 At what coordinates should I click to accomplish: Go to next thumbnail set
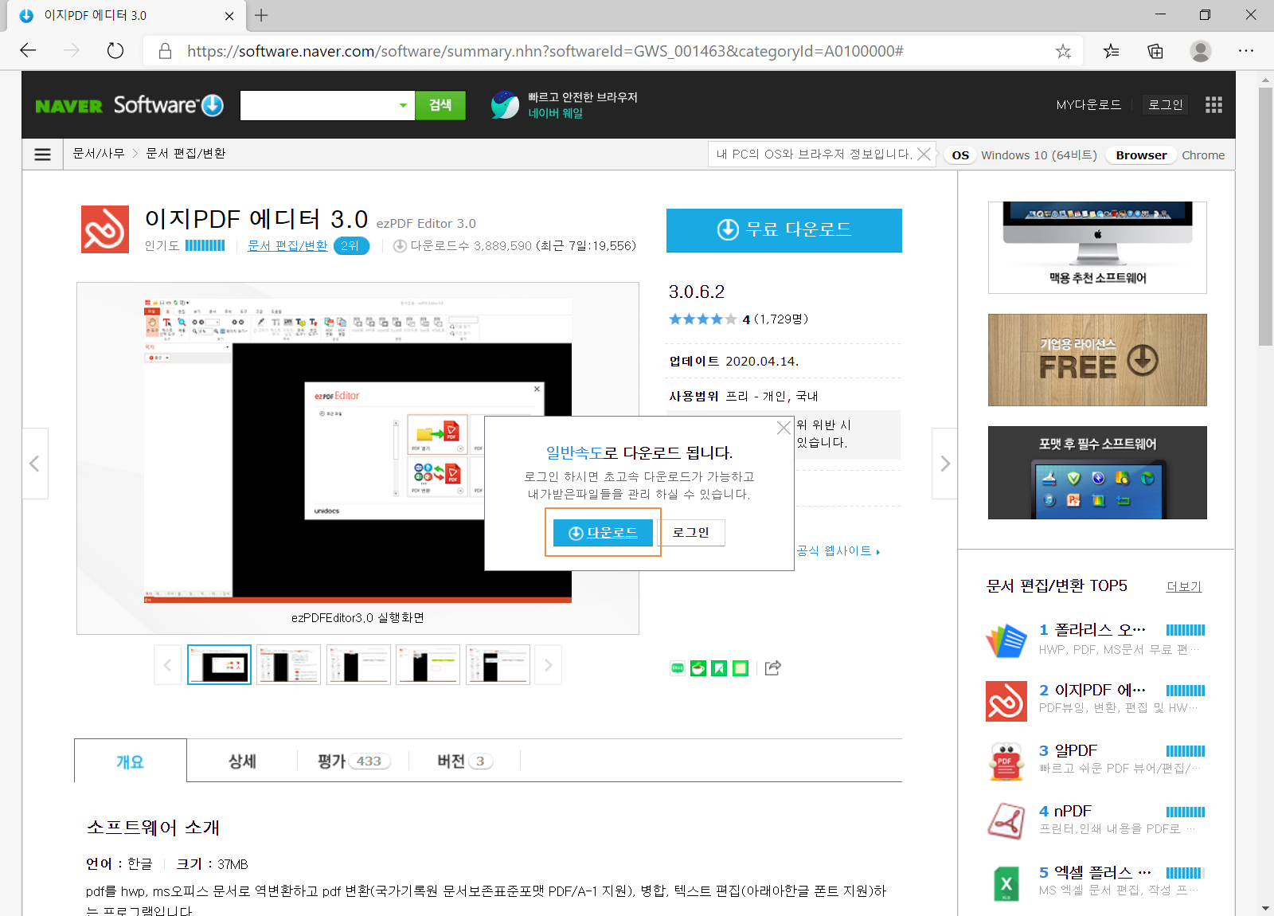[548, 665]
